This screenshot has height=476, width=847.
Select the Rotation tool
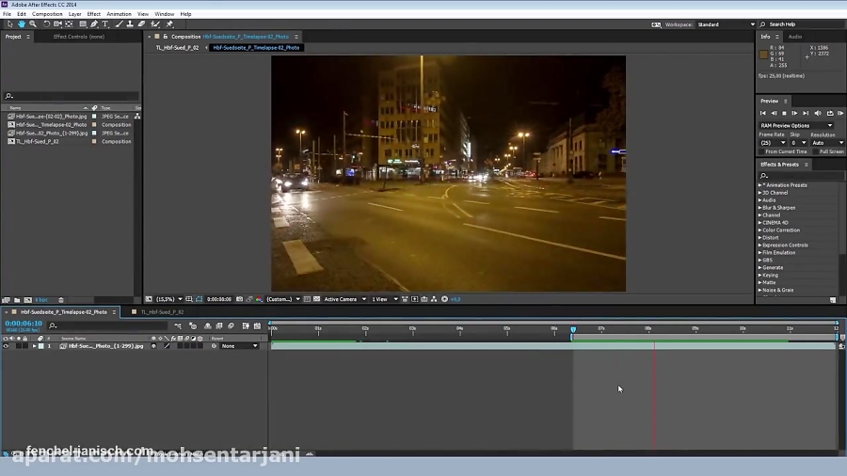click(46, 24)
